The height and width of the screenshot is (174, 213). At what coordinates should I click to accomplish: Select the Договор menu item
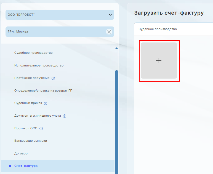coord(21,153)
